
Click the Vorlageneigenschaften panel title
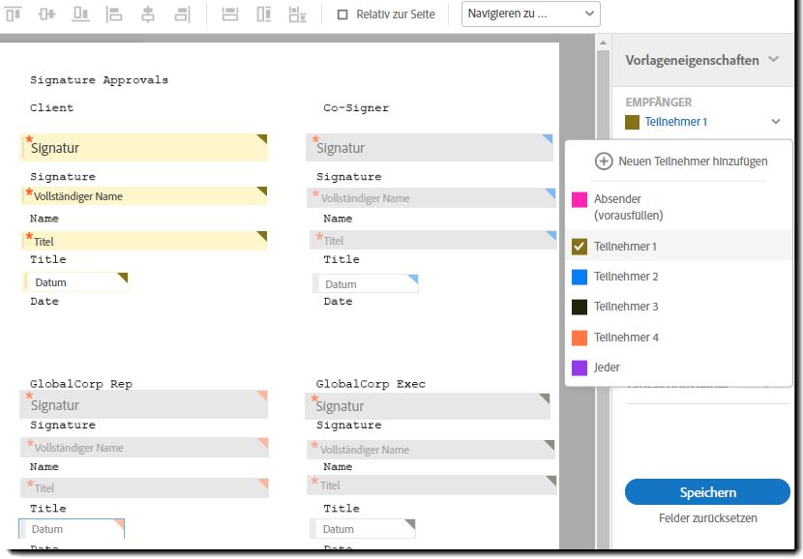tap(692, 60)
